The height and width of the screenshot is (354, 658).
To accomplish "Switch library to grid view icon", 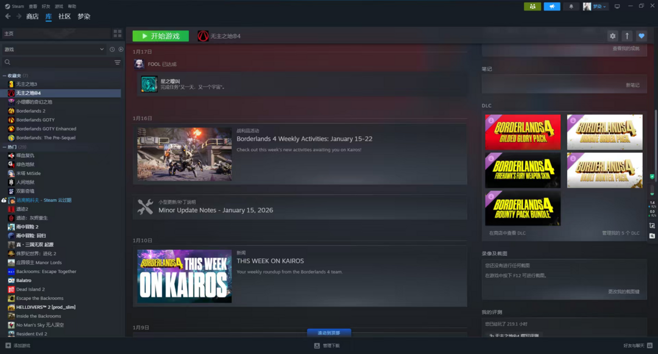I will click(x=118, y=34).
